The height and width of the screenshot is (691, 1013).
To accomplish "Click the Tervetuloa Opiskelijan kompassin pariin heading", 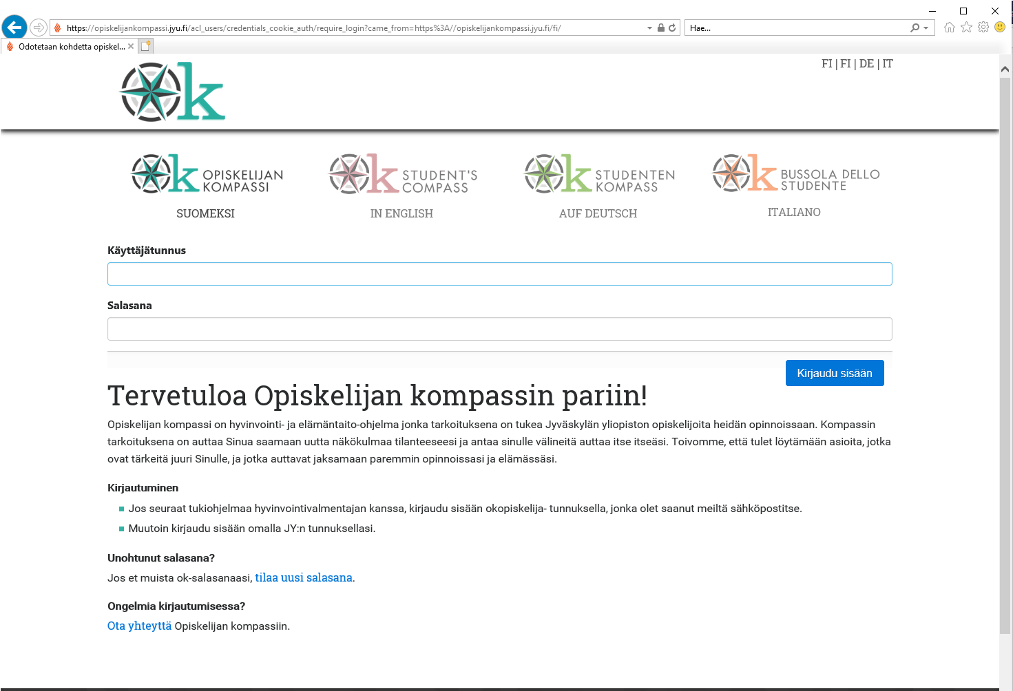I will click(377, 396).
